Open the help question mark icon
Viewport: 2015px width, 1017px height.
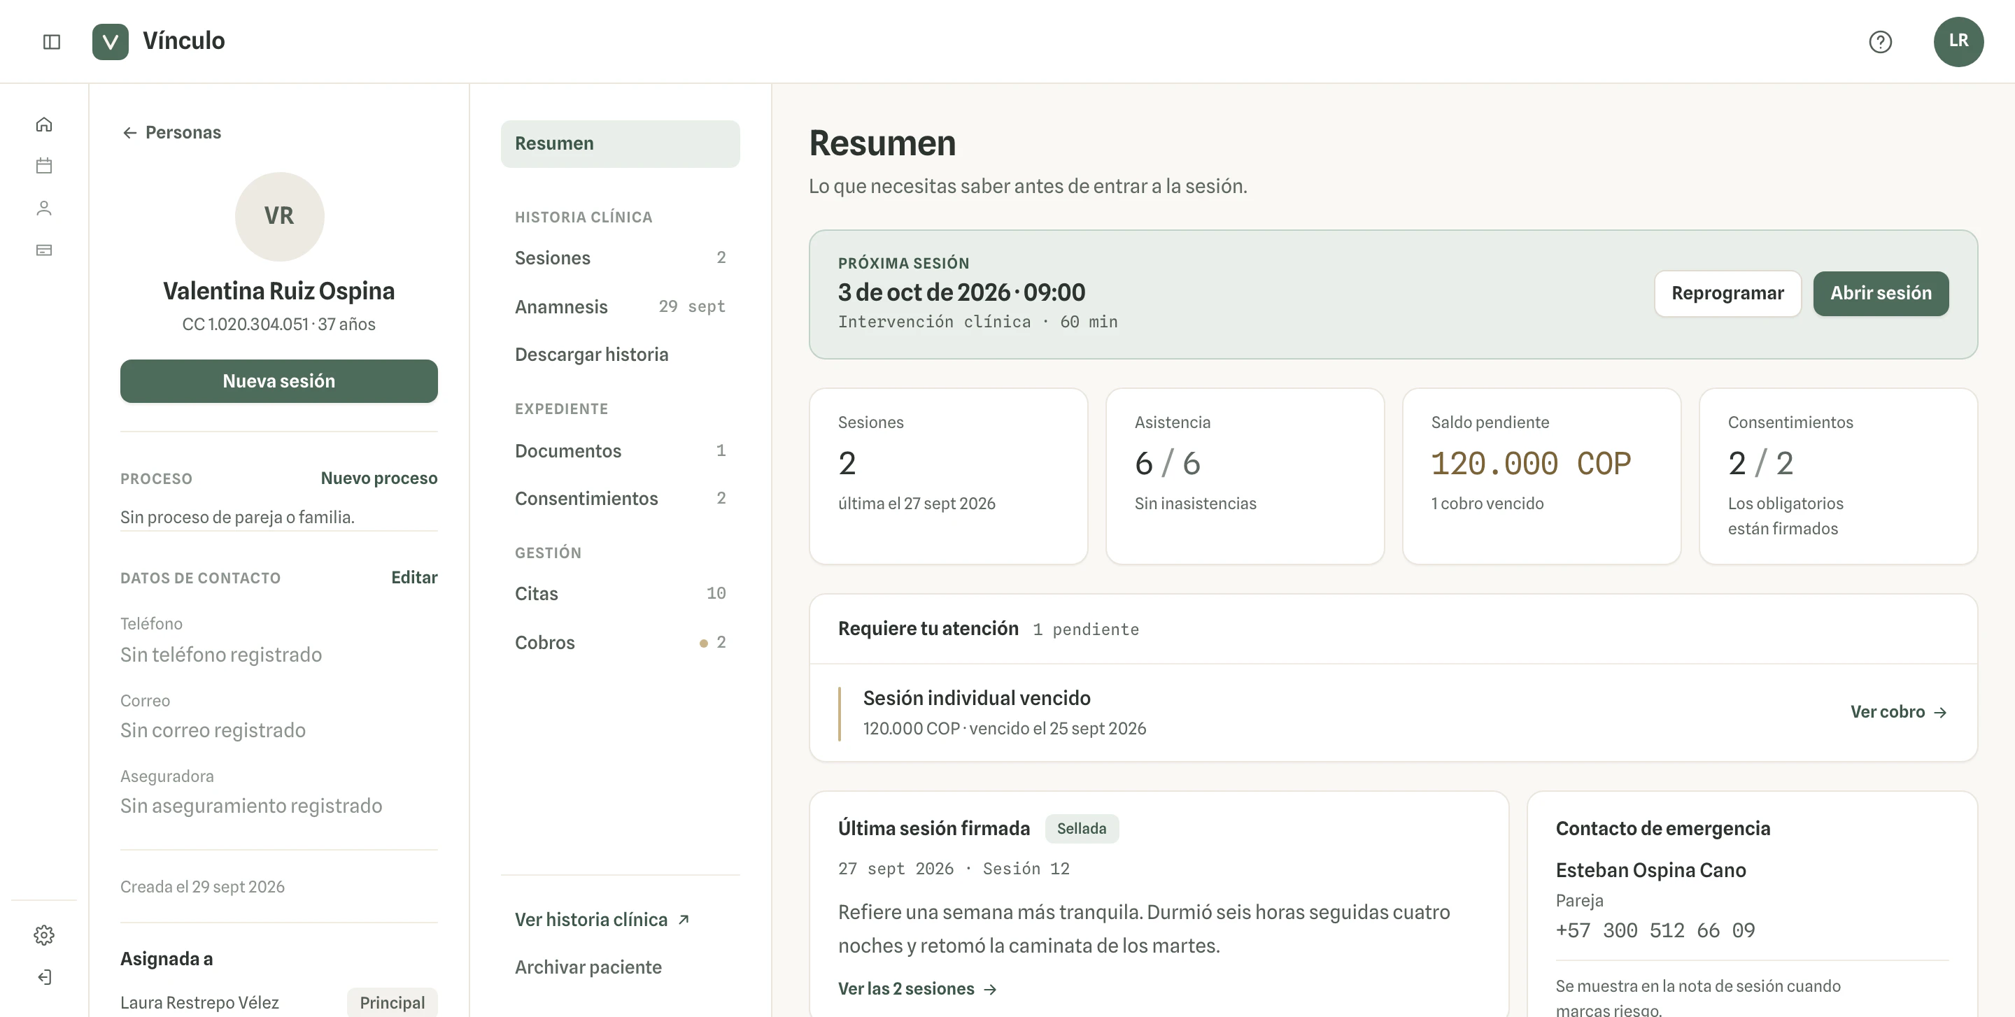pos(1880,41)
